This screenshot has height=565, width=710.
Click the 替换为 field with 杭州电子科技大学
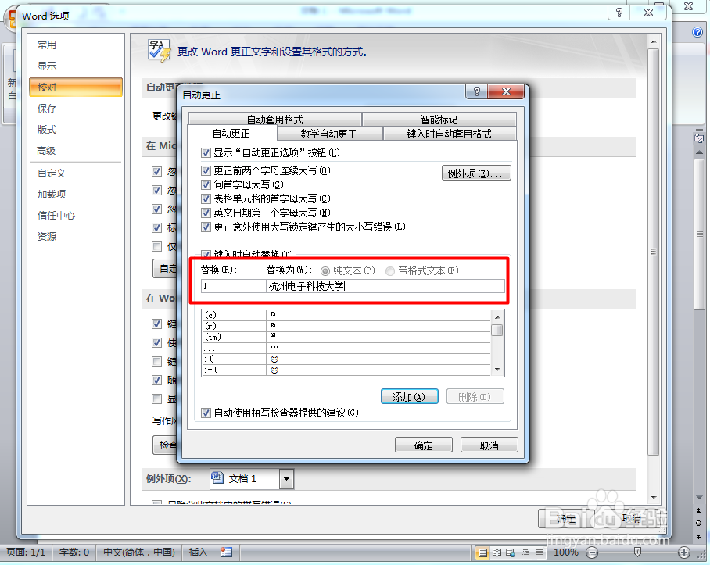[385, 286]
